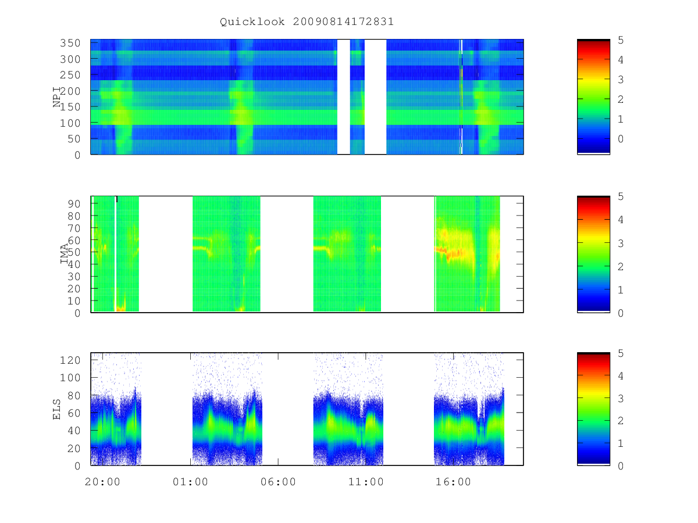Click inside the NPI spectrogram panel
698x523 pixels.
[x=307, y=96]
